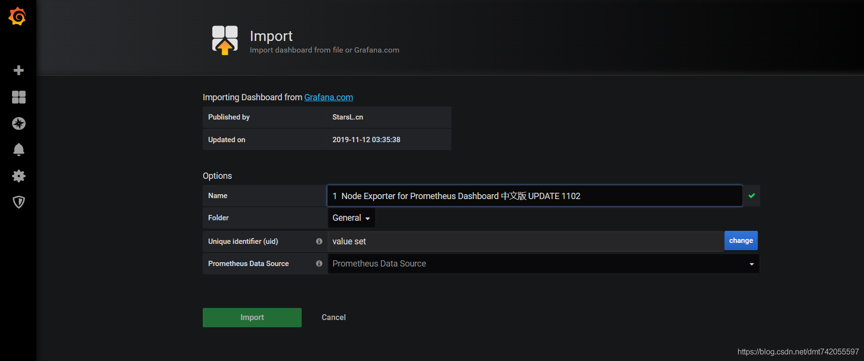Image resolution: width=864 pixels, height=361 pixels.
Task: Expand the General folder dropdown
Action: click(x=351, y=218)
